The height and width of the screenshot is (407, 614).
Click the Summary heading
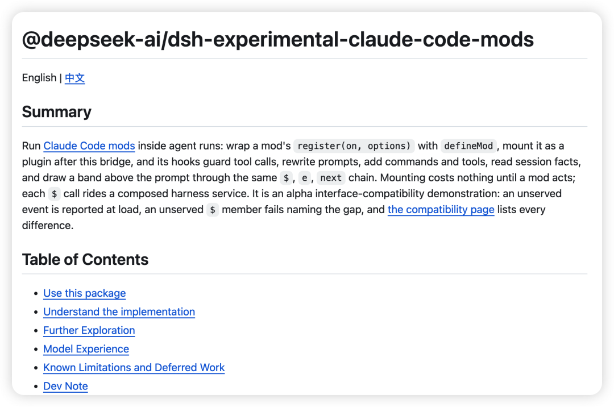tap(57, 112)
